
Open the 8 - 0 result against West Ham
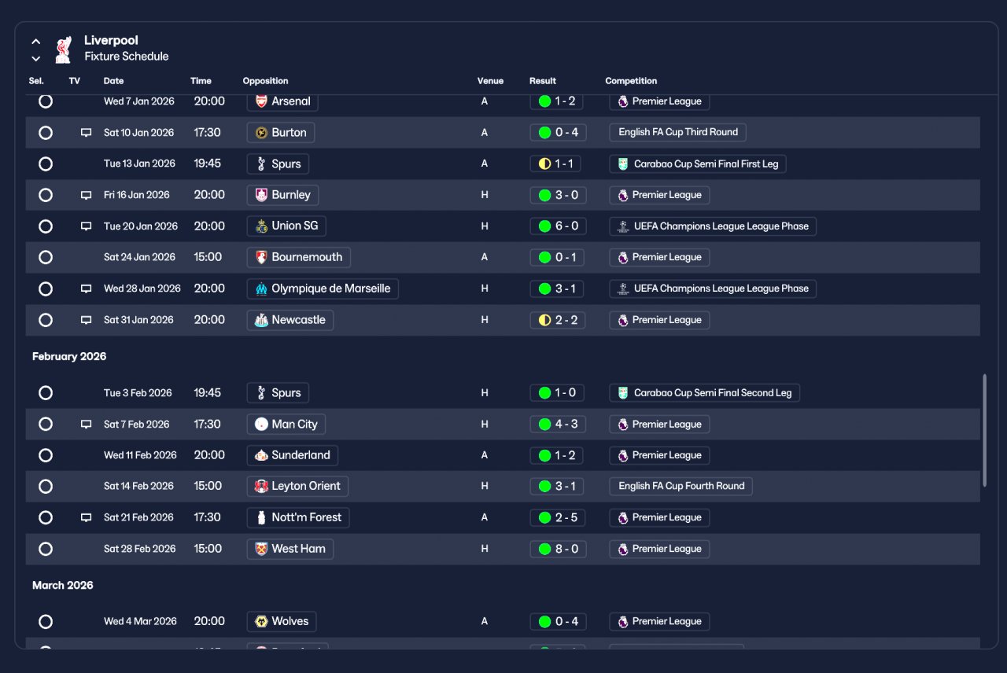[558, 549]
